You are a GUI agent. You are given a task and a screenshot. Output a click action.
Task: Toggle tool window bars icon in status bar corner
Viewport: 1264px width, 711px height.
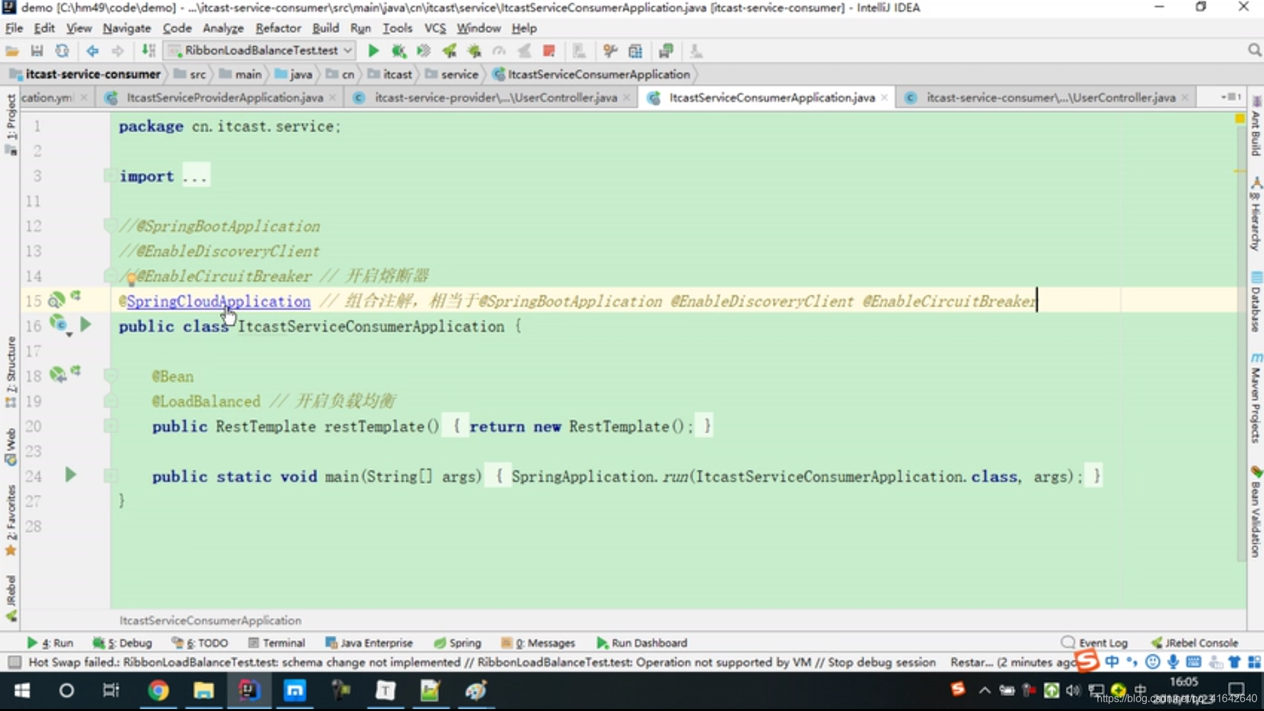click(x=14, y=662)
